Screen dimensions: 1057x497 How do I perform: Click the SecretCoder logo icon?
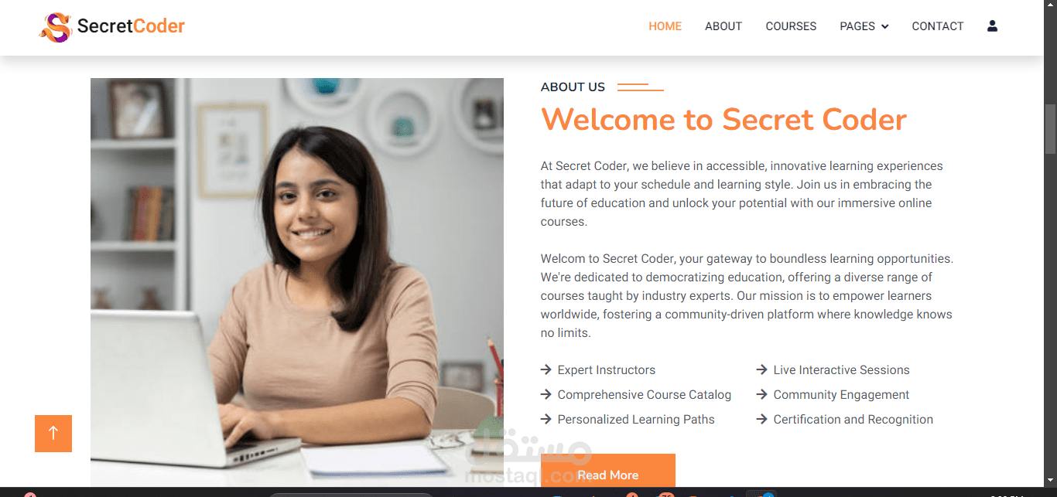pos(55,27)
